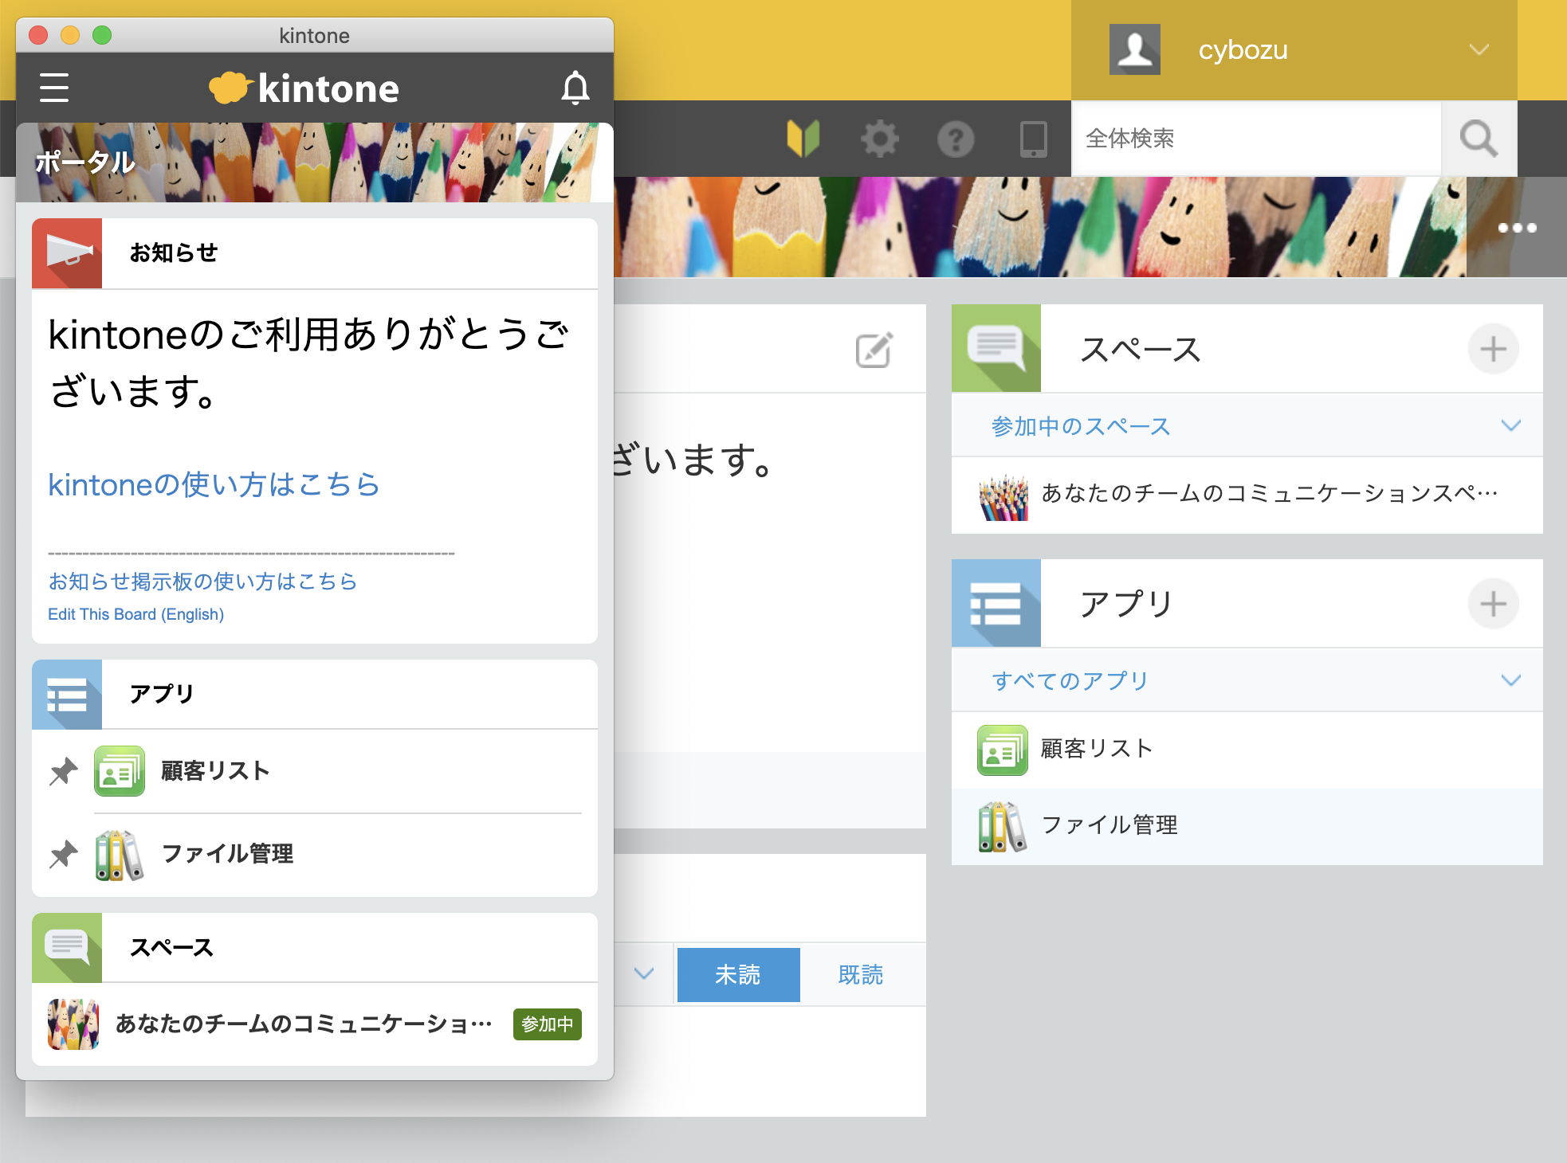1567x1163 pixels.
Task: Open 顧客リスト row in mobile window
Action: 315,771
